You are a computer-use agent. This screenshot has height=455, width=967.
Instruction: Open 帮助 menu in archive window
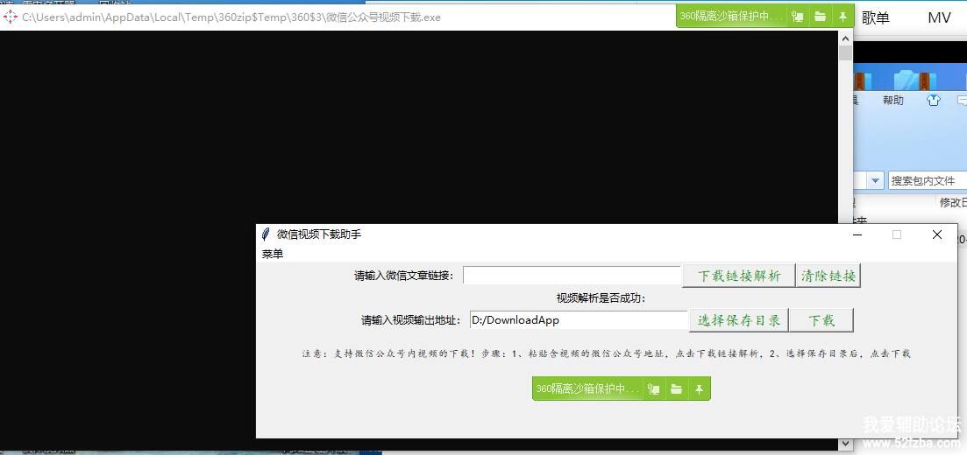pyautogui.click(x=893, y=101)
